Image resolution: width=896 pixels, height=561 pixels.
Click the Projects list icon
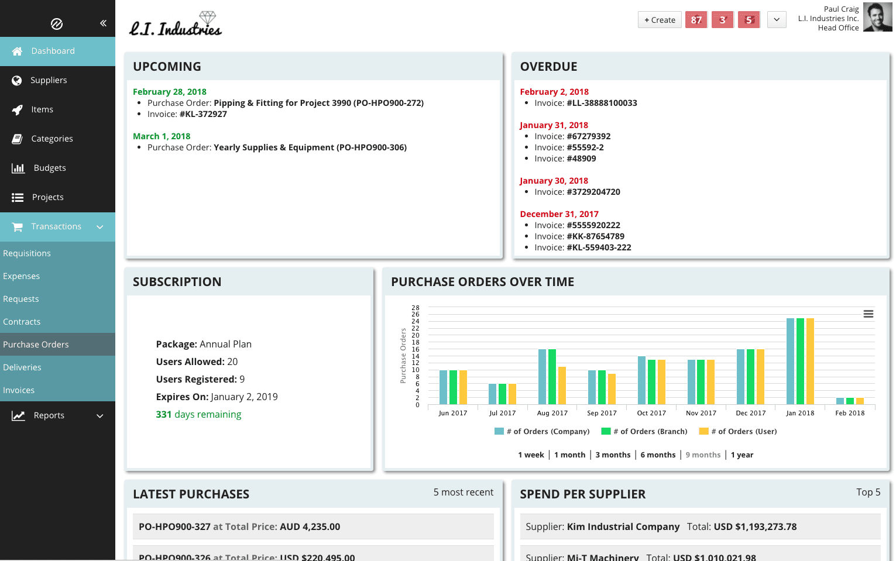click(17, 197)
